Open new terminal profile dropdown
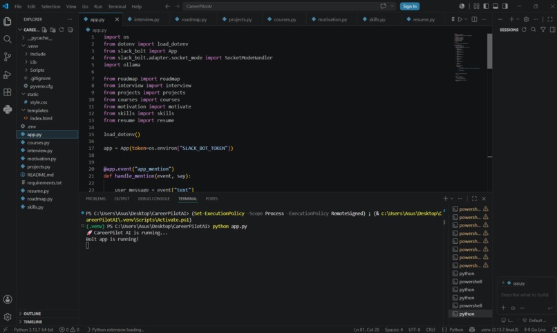The image size is (557, 333). [x=451, y=199]
